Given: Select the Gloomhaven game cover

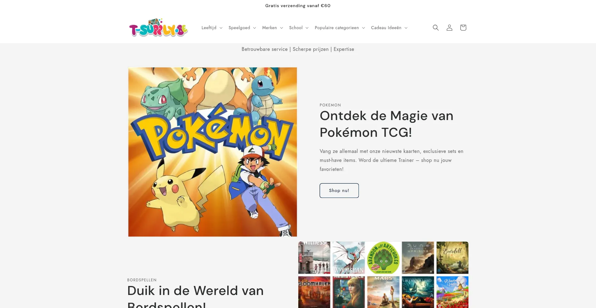Looking at the screenshot, I should [314, 292].
